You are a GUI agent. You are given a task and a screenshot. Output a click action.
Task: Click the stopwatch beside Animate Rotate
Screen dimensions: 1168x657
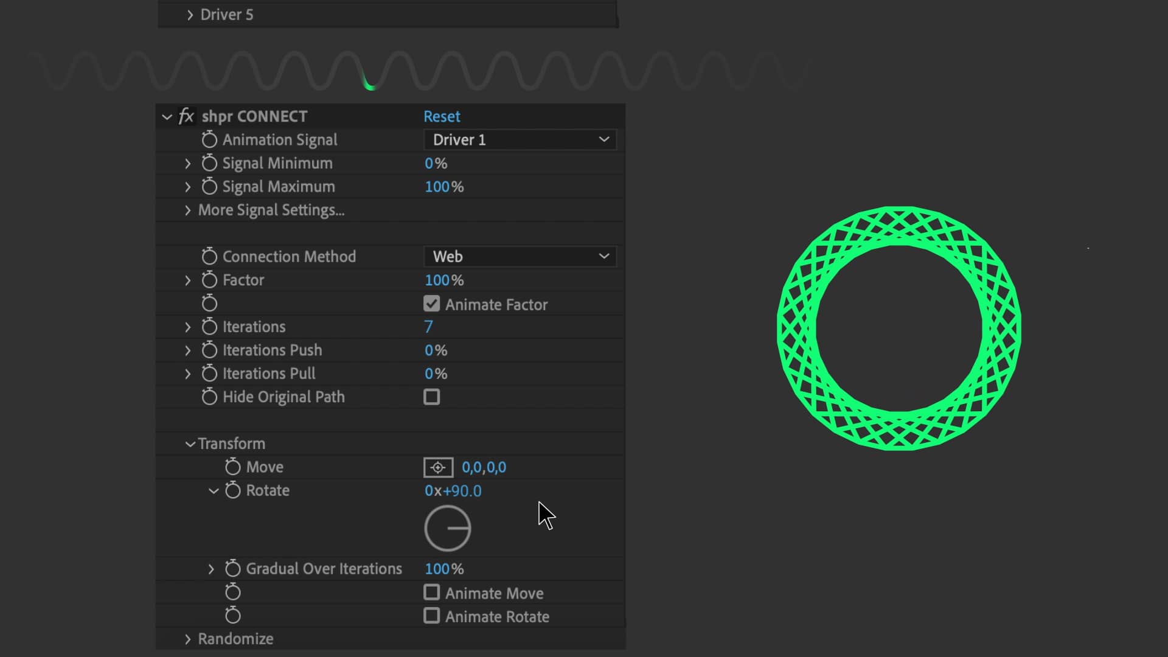tap(233, 616)
